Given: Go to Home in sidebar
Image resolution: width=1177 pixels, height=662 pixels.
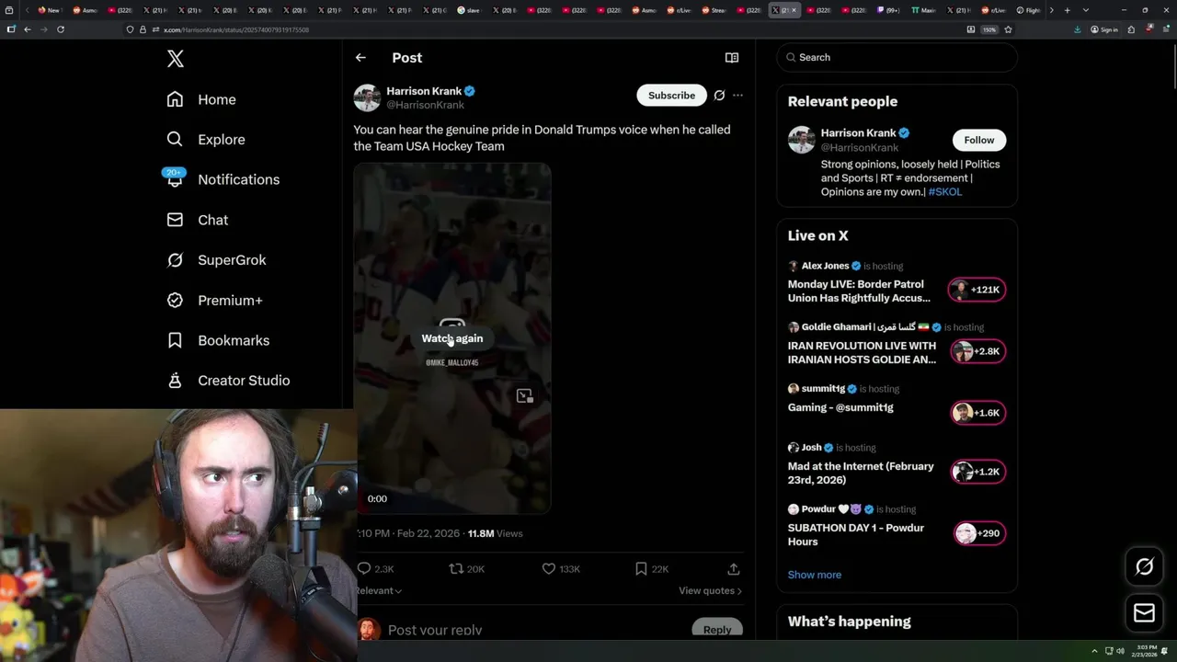Looking at the screenshot, I should tap(201, 99).
